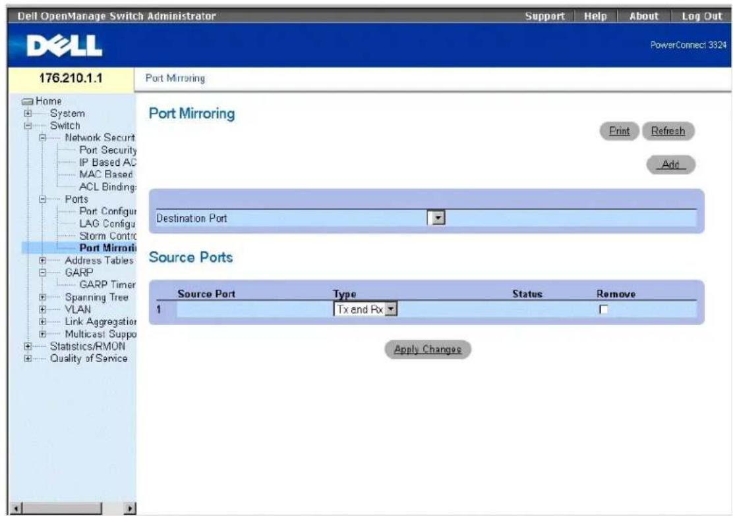Select Address Tables in tree

(99, 261)
